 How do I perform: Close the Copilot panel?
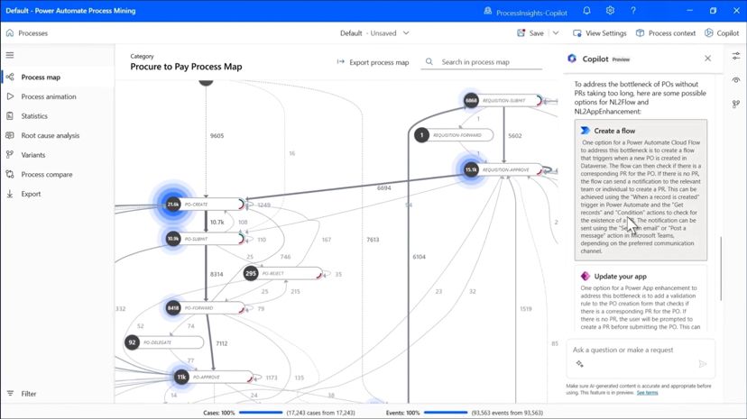coord(707,59)
